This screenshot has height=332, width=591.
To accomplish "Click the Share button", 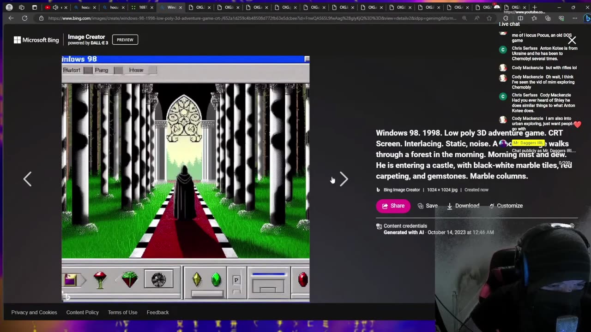I will 393,206.
